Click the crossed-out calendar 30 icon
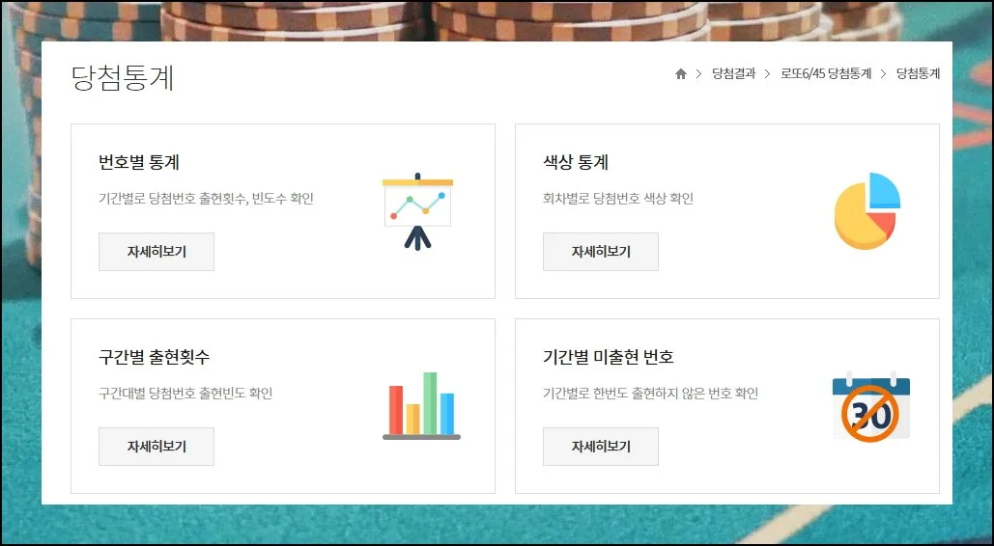The width and height of the screenshot is (994, 546). click(x=870, y=407)
